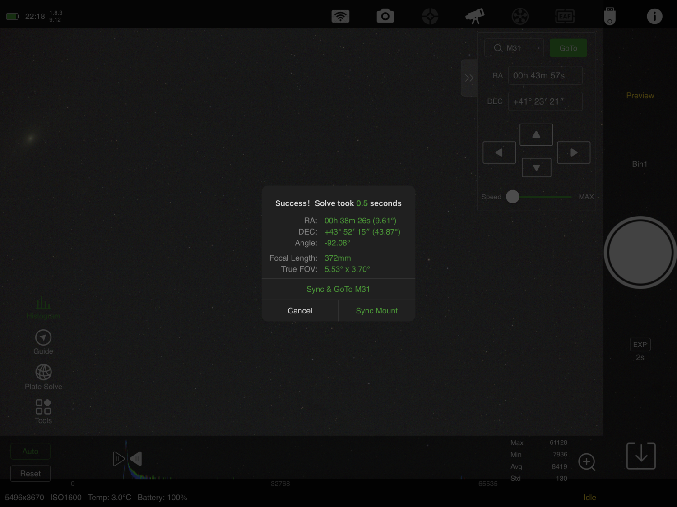Viewport: 677px width, 507px height.
Task: Open the Histogram tool
Action: pos(43,308)
